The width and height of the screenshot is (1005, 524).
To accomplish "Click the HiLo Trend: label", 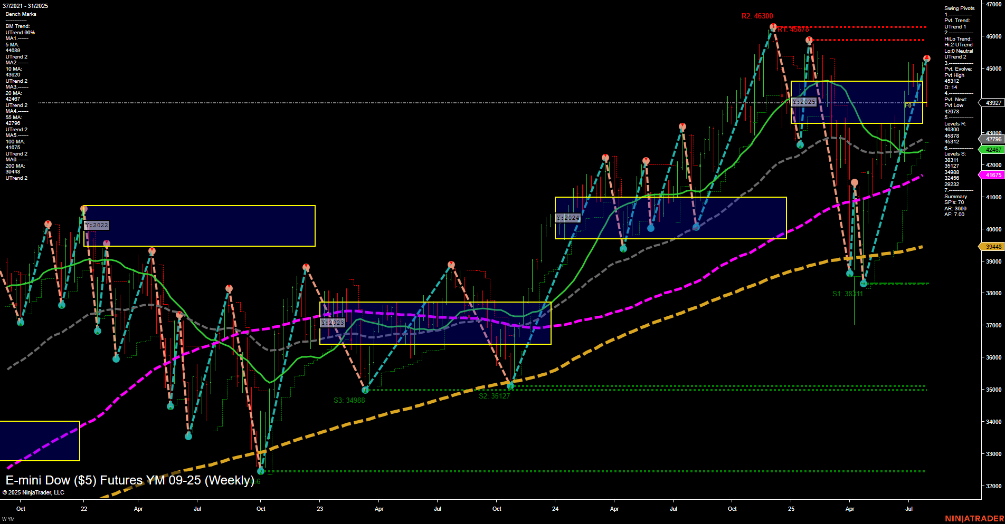I will click(958, 39).
